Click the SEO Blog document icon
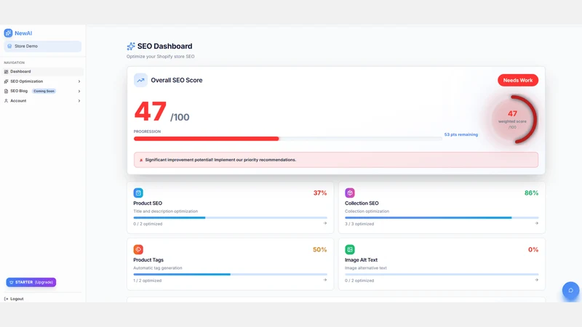Viewport: 582px width, 327px height. (x=6, y=92)
